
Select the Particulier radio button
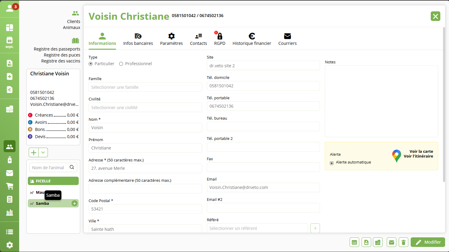(x=91, y=64)
